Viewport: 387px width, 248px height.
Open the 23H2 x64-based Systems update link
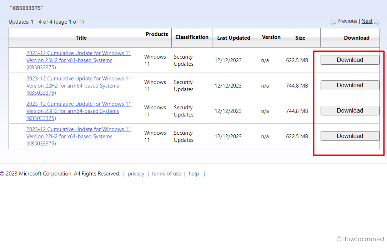tap(79, 60)
